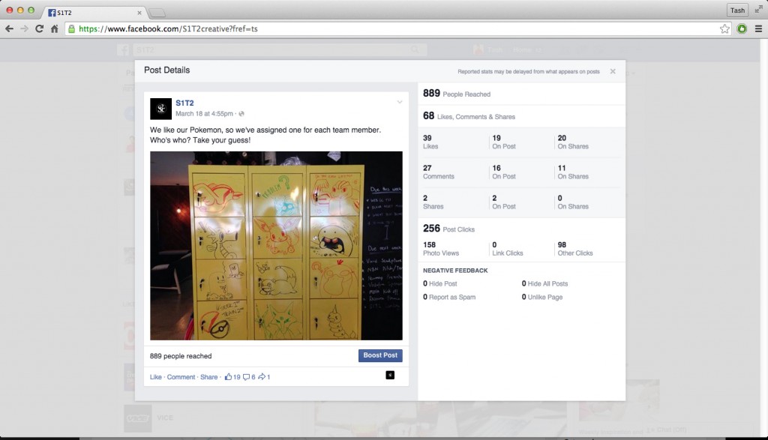Screen dimensions: 768x440
Task: Close the S1T2 browser tab
Action: 139,13
